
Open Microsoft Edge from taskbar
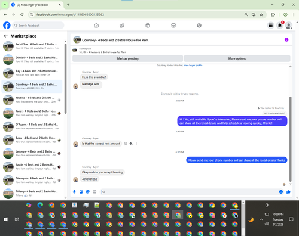click(x=40, y=205)
